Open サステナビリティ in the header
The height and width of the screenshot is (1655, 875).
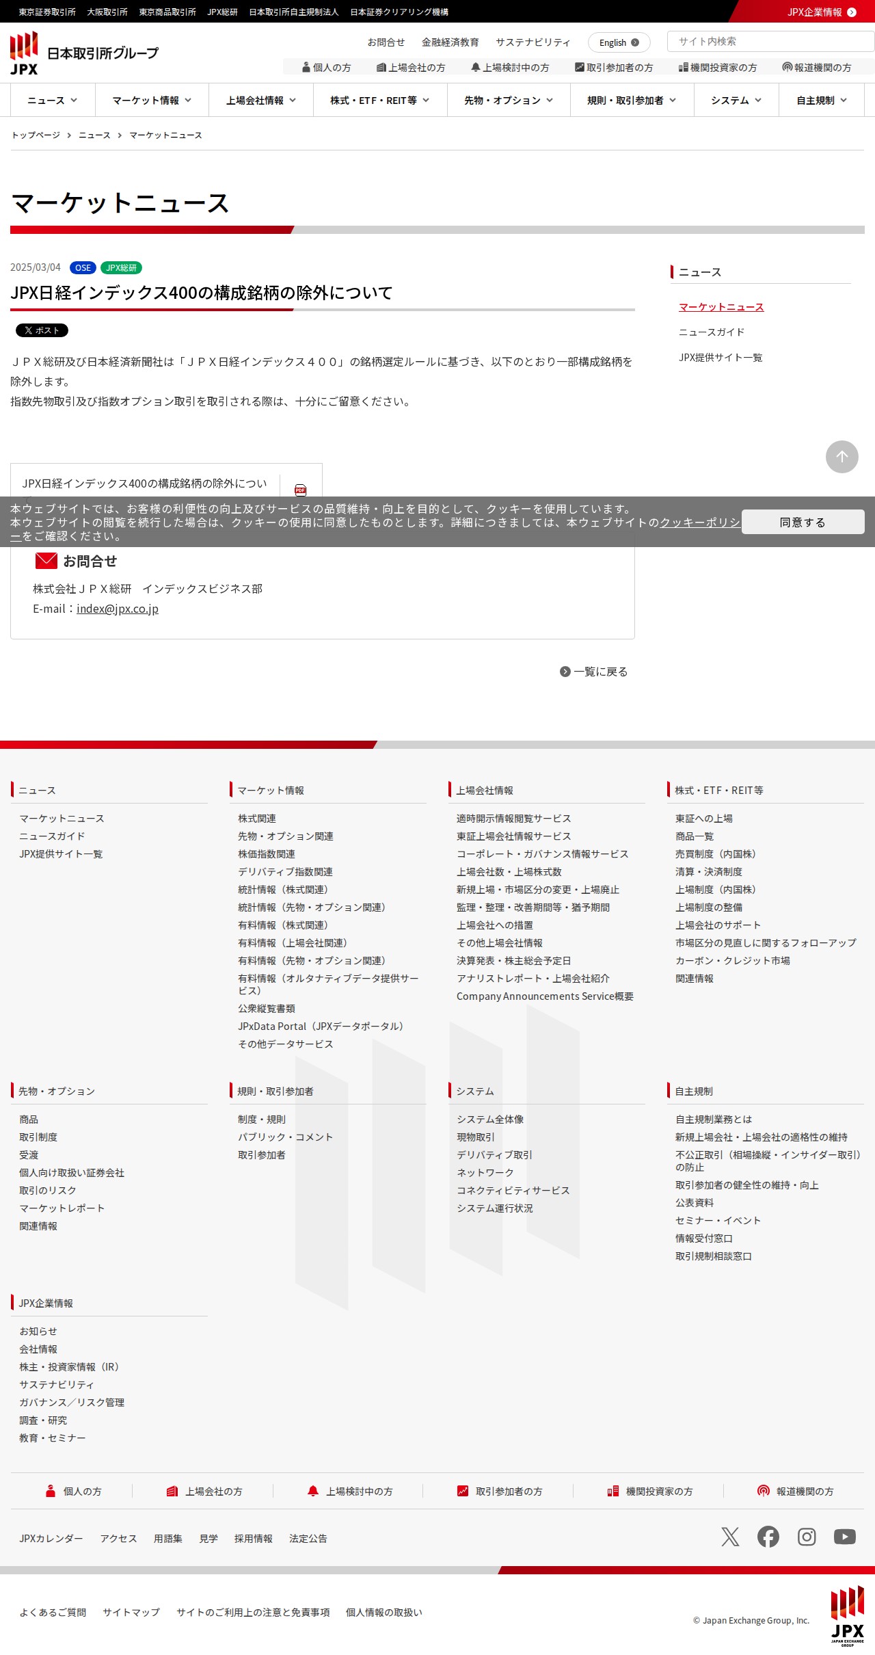533,42
